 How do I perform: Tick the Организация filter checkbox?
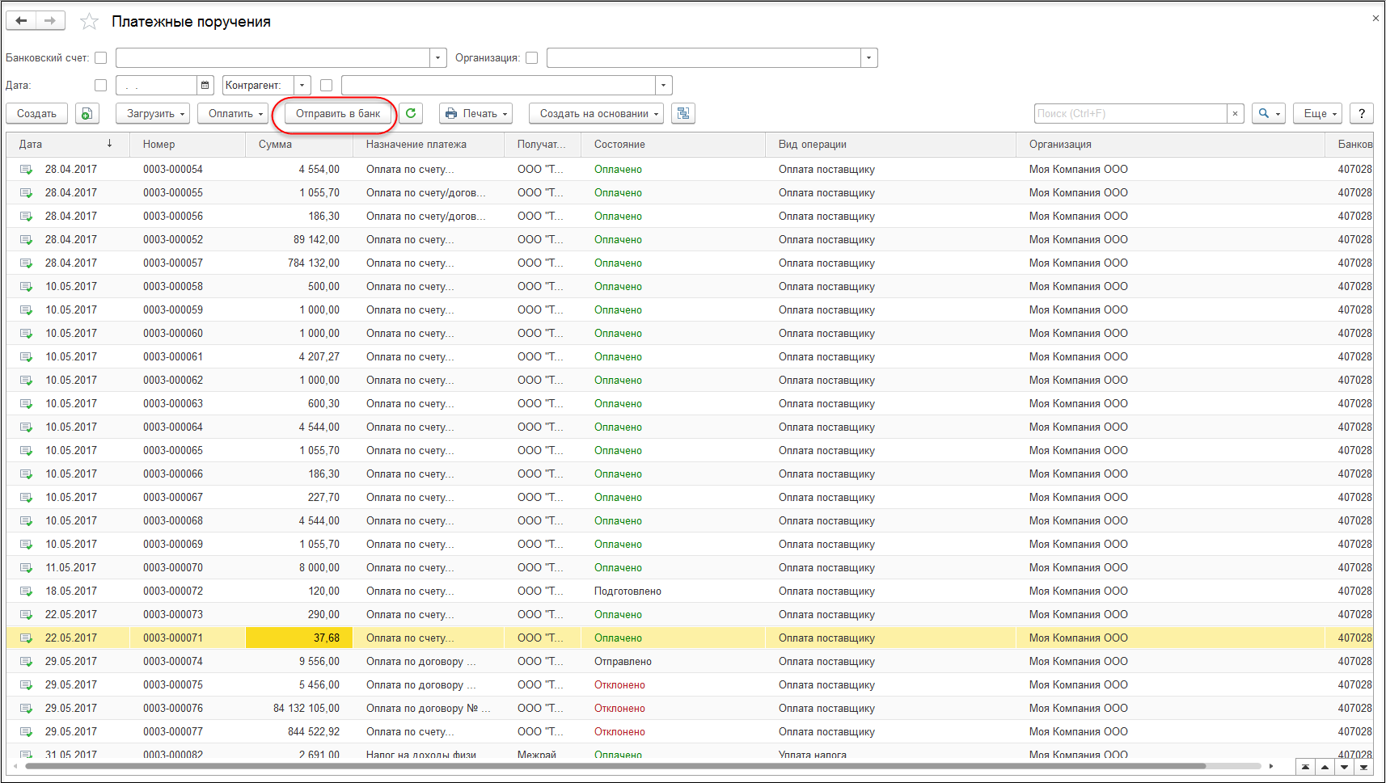click(532, 58)
